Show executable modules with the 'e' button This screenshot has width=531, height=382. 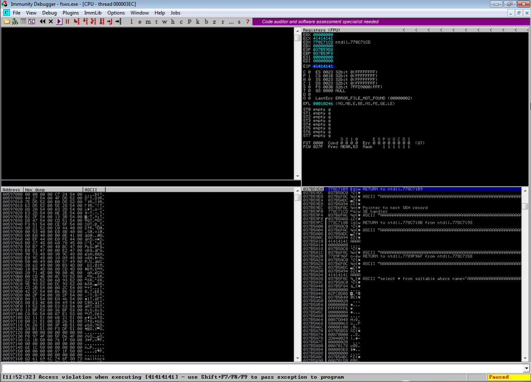(x=140, y=22)
